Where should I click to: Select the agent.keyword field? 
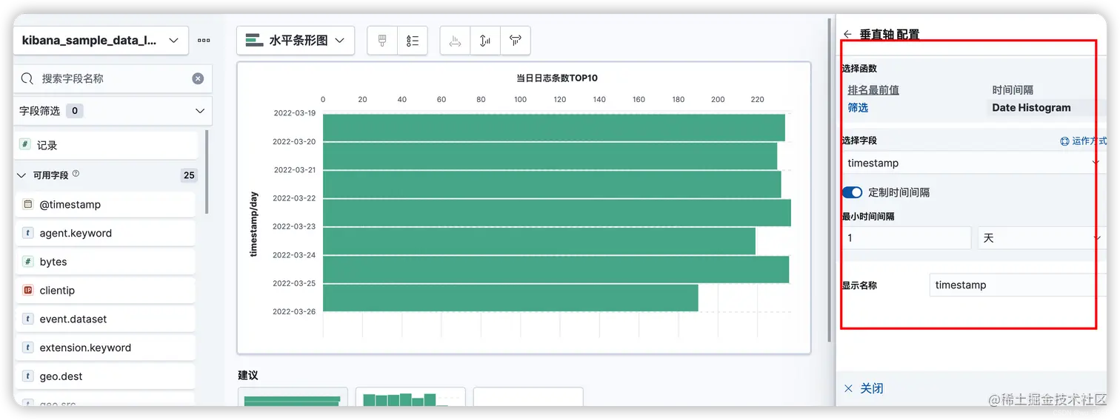pyautogui.click(x=105, y=233)
